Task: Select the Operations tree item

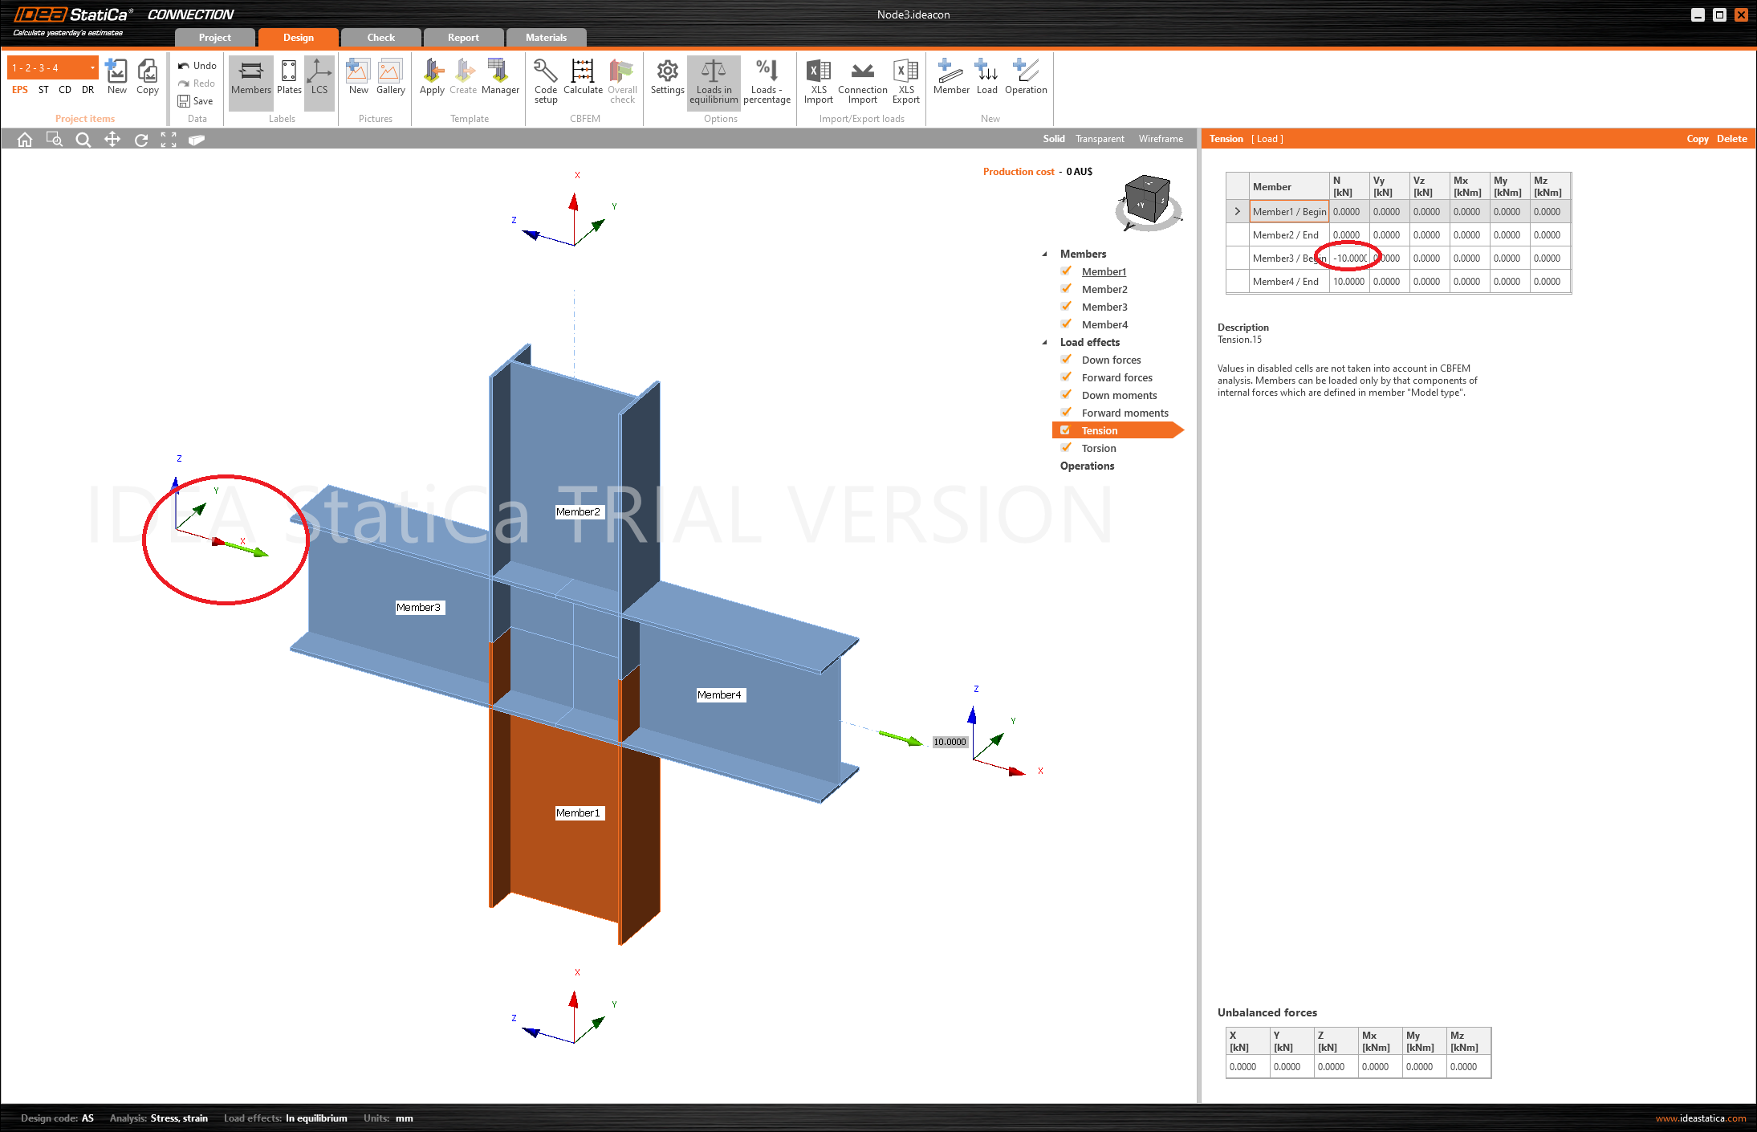Action: (x=1087, y=466)
